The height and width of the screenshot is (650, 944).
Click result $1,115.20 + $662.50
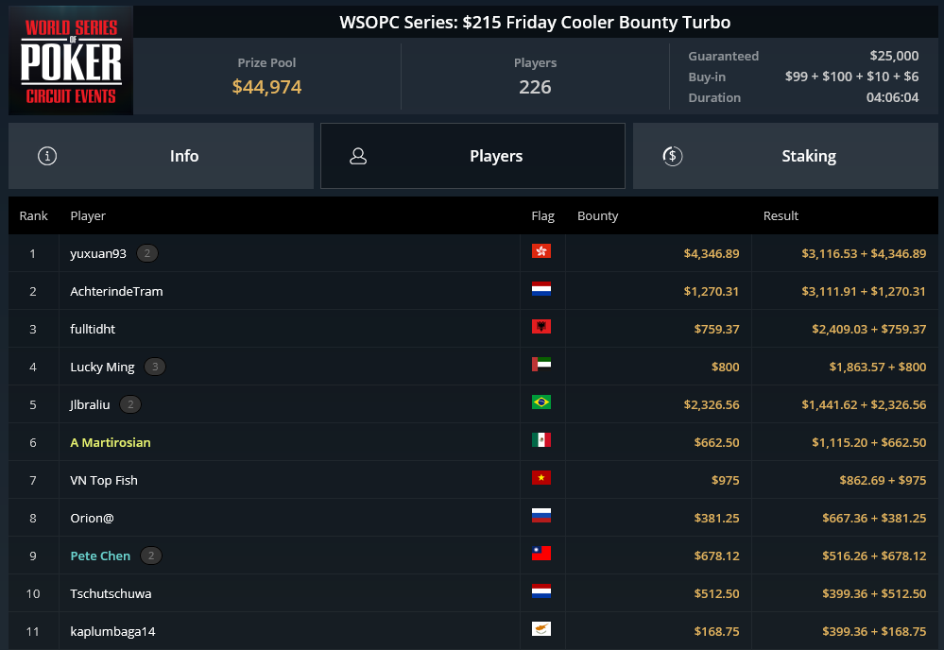868,442
